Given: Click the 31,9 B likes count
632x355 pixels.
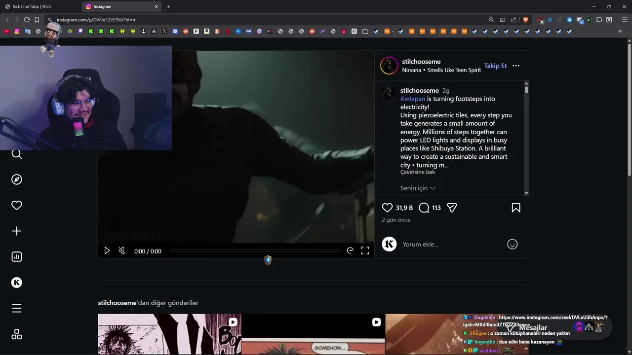Looking at the screenshot, I should 404,208.
